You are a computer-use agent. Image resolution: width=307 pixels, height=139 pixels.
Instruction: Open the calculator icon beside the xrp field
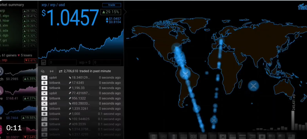[x=43, y=62]
